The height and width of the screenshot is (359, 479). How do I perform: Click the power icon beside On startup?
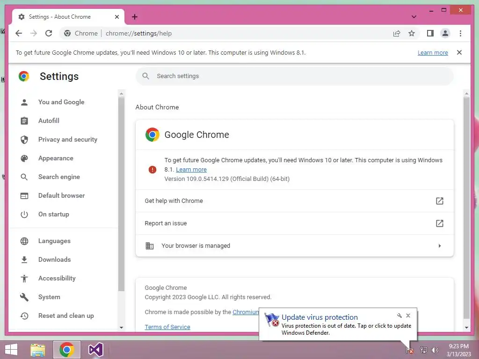click(x=24, y=214)
